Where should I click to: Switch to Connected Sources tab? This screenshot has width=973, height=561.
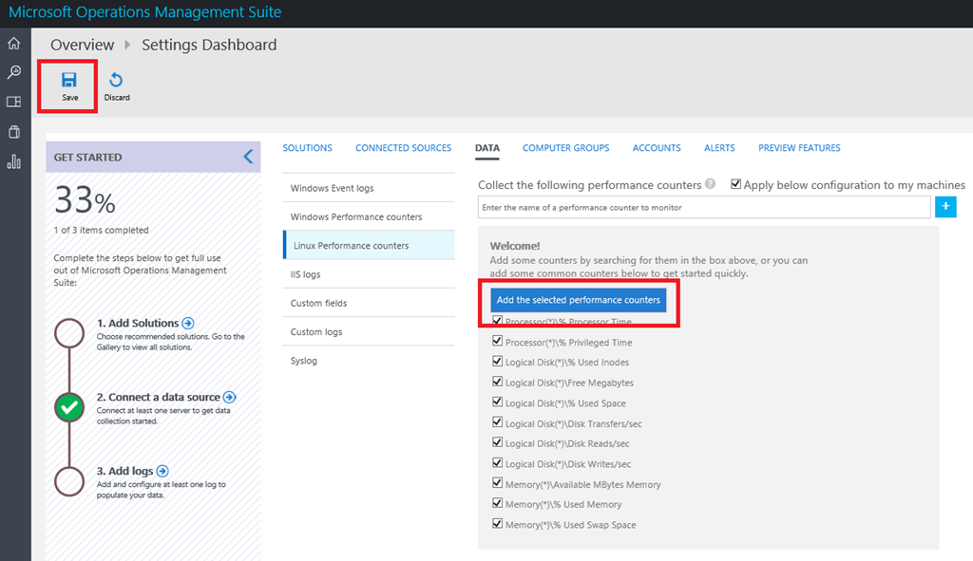click(x=403, y=148)
